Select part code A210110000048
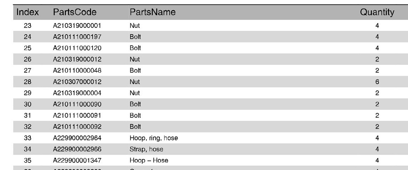Image resolution: width=408 pixels, height=170 pixels. click(x=77, y=71)
